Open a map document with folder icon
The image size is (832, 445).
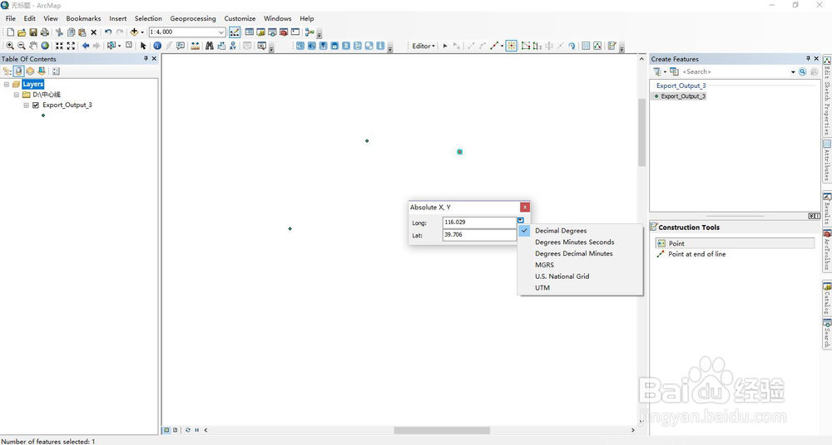pos(22,32)
